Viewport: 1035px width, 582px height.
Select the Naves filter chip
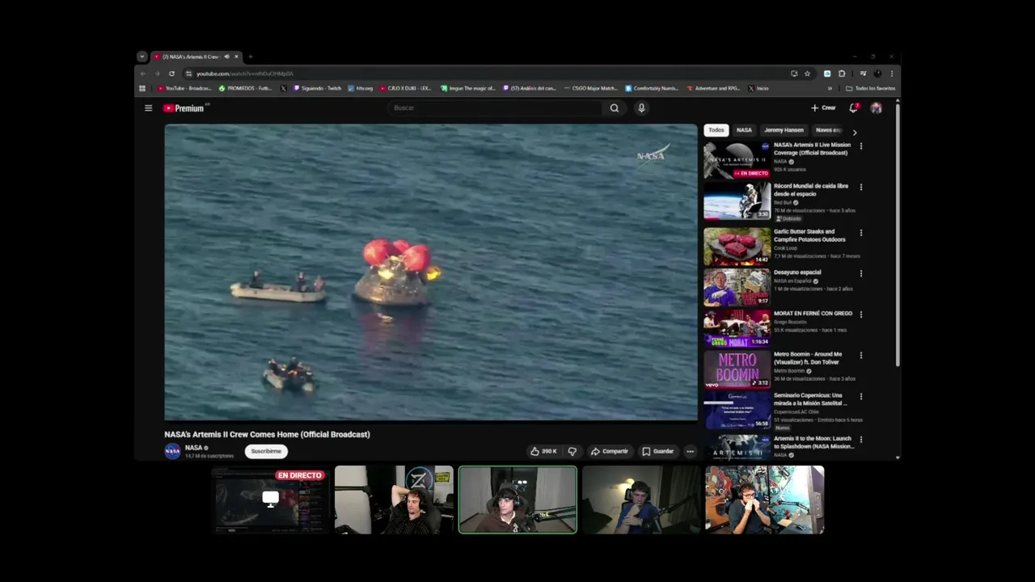click(829, 129)
